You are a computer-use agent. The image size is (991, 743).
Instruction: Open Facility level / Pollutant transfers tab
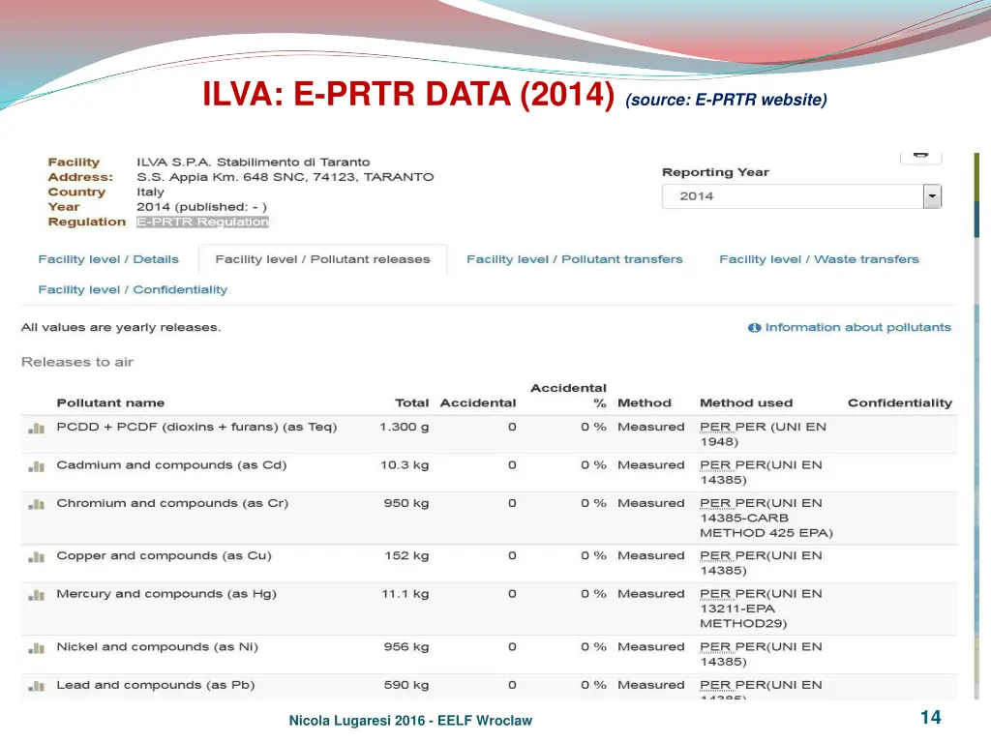[575, 259]
